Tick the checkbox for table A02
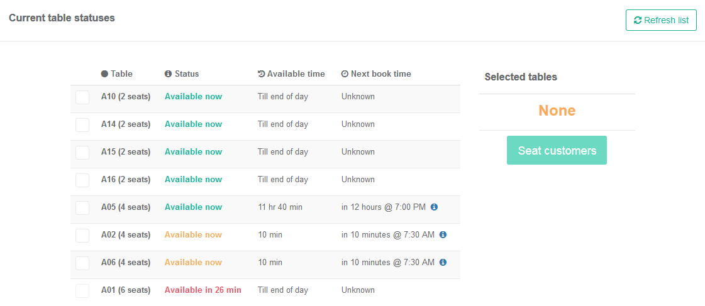 (x=82, y=236)
